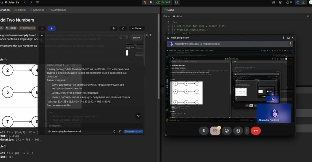312x162 pixels.
Task: Toggle the eye icon beside anthropic/claude-sonnet-4
Action: pyautogui.click(x=49, y=132)
